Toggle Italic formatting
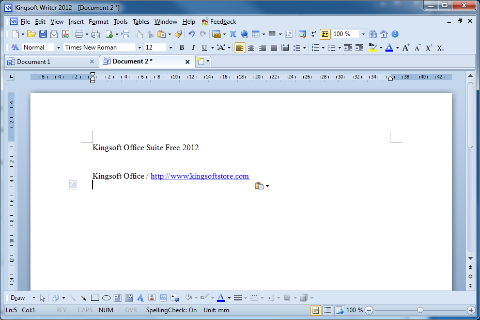The image size is (480, 320). (x=193, y=47)
